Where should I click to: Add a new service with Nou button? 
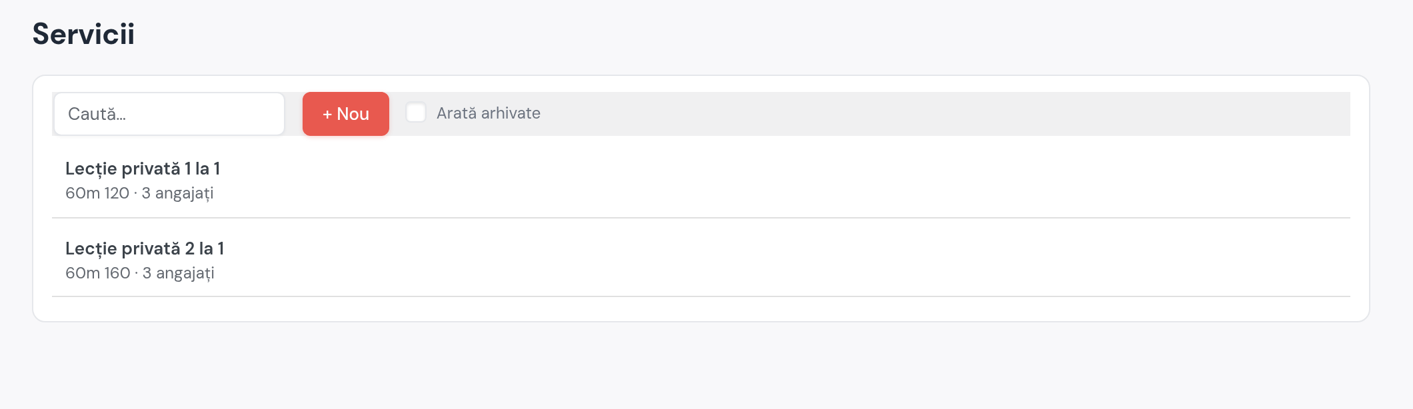[346, 114]
